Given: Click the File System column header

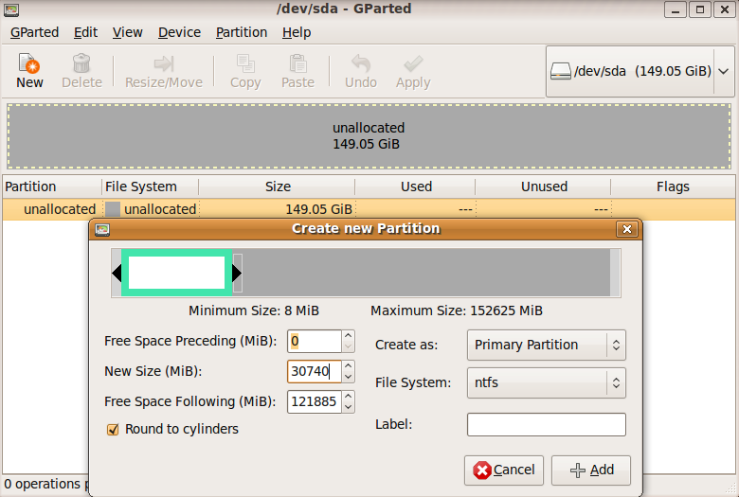Looking at the screenshot, I should pyautogui.click(x=151, y=187).
